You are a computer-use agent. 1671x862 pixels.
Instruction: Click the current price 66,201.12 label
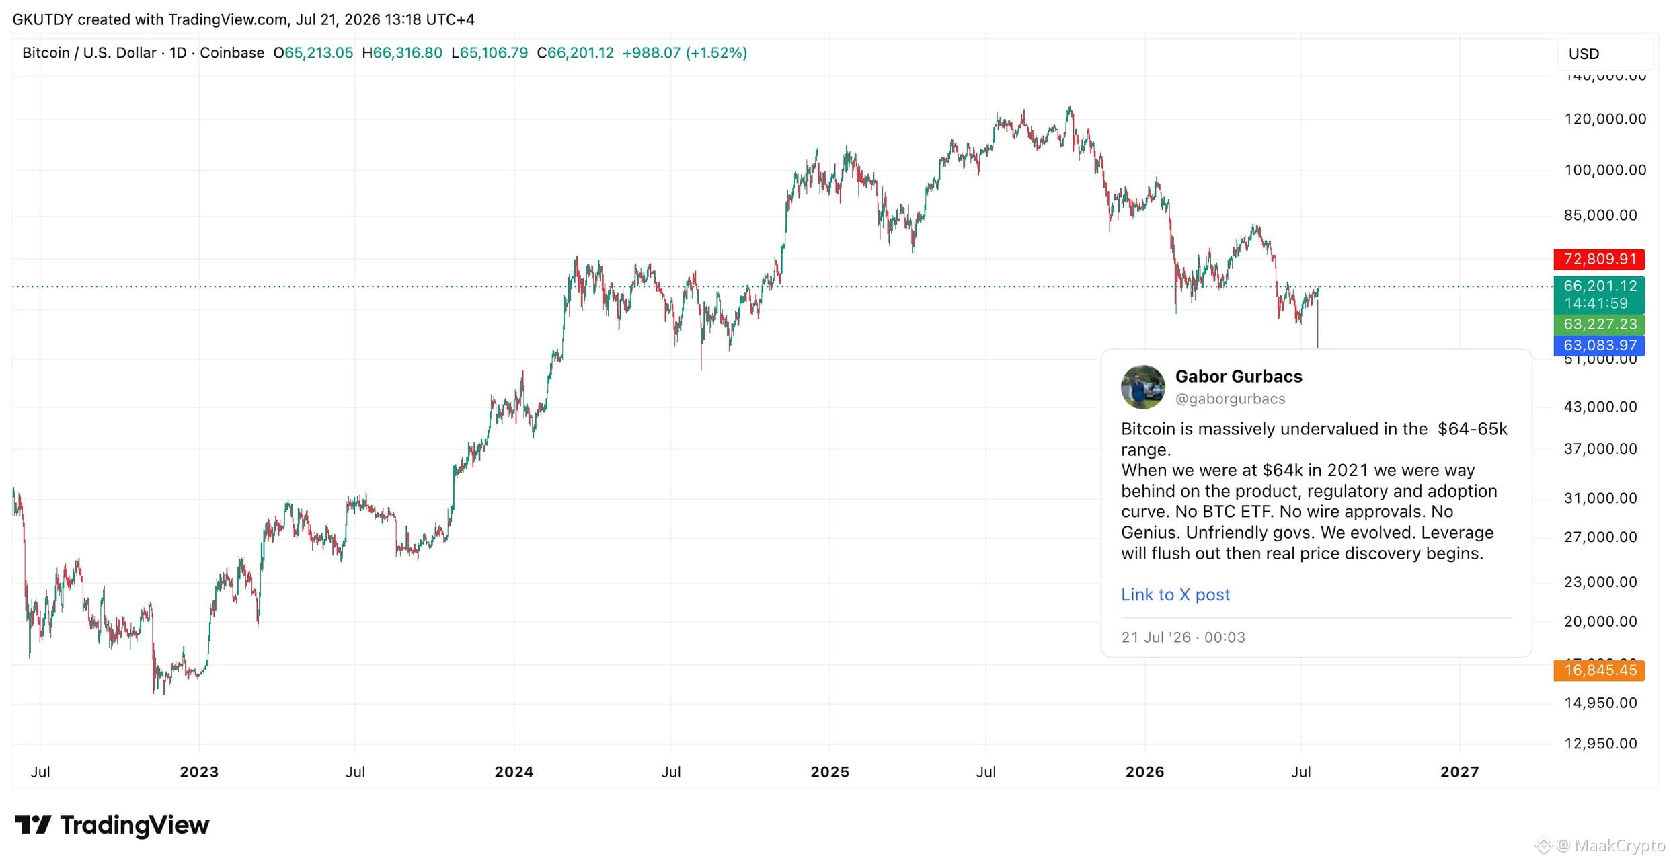(x=1599, y=286)
